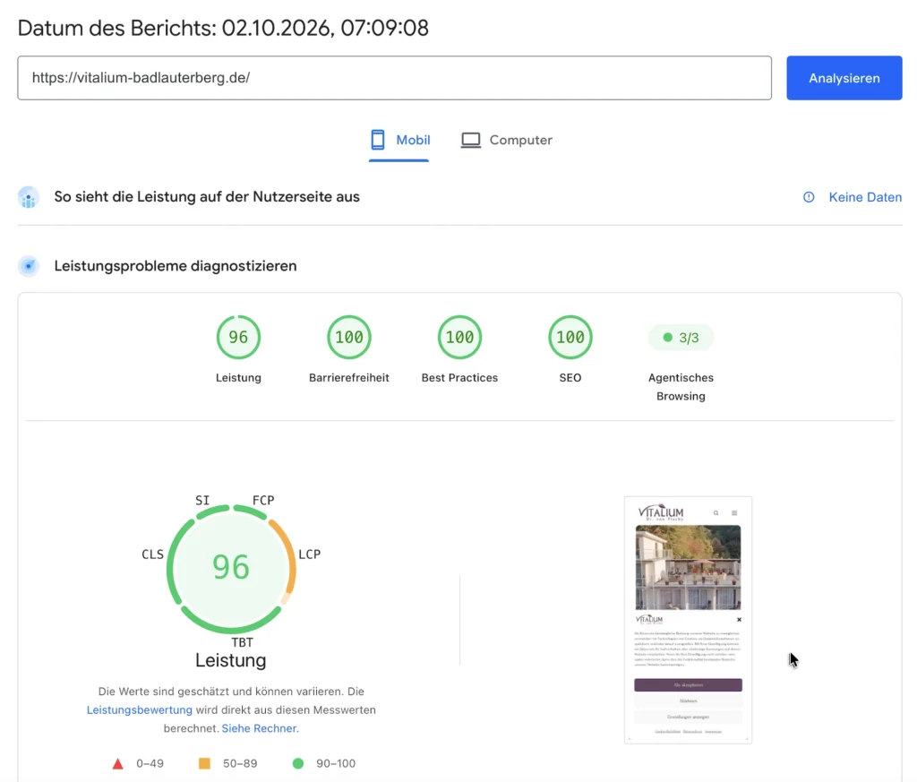Open the Keine Daten link
The height and width of the screenshot is (782, 917).
click(865, 197)
